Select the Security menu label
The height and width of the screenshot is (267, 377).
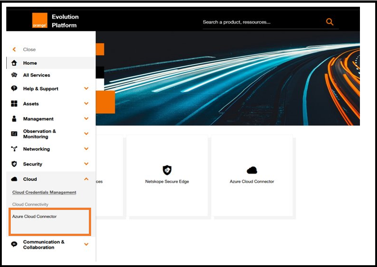[33, 164]
